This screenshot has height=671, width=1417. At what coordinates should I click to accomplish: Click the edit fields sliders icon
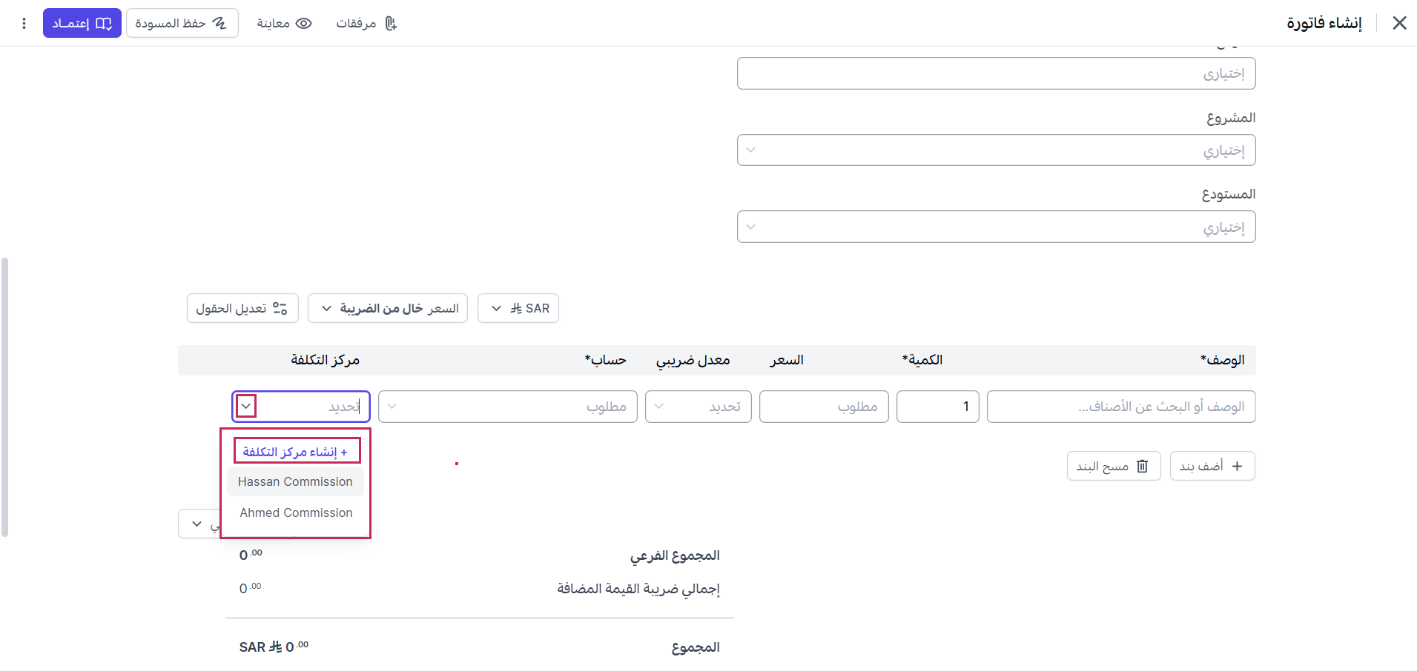coord(280,308)
